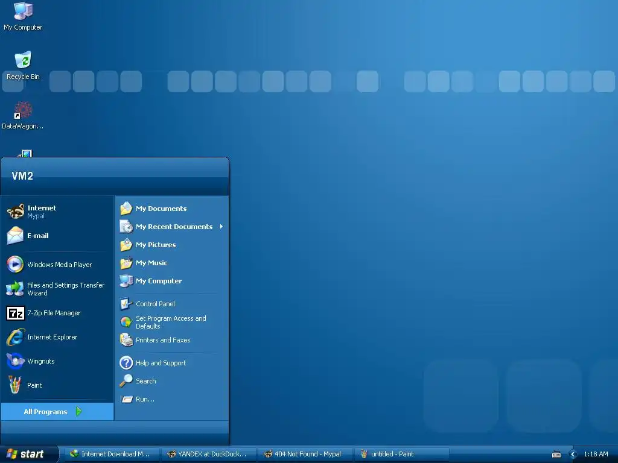The height and width of the screenshot is (463, 618).
Task: Open Paint from the Start menu
Action: tap(57, 385)
